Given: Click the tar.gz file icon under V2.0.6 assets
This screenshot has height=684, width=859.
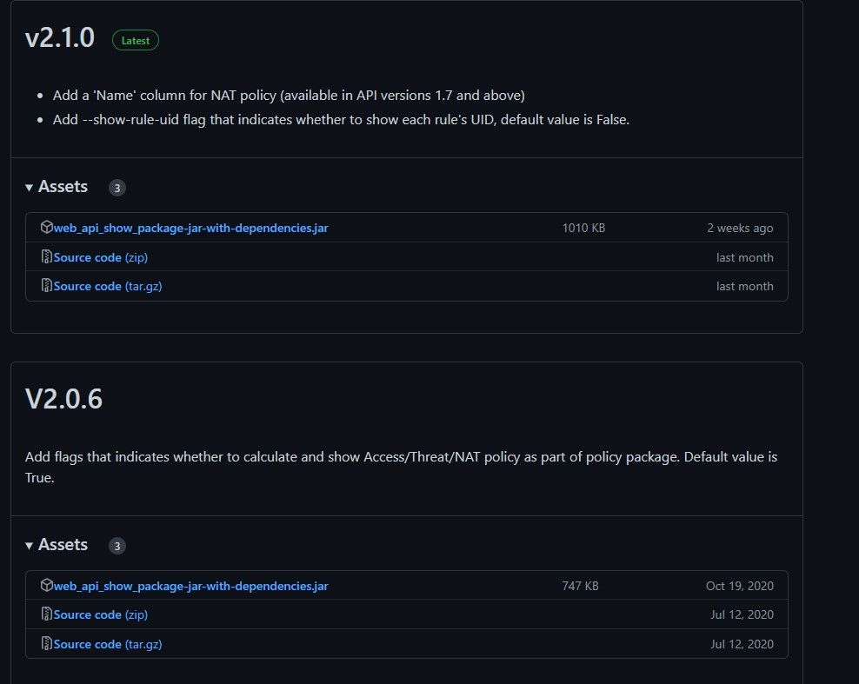Looking at the screenshot, I should tap(47, 644).
